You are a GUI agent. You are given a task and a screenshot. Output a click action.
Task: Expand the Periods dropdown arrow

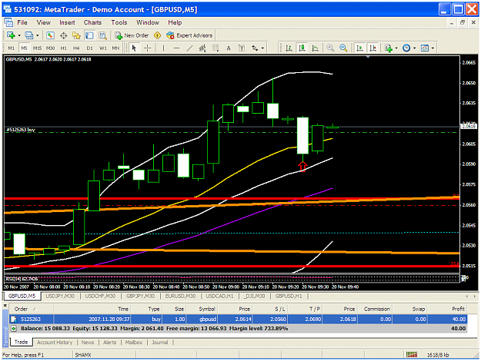coord(415,48)
